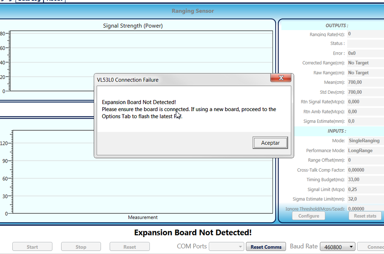Click the INPUTS section header
Screen dimensions: 384x254
coord(337,131)
